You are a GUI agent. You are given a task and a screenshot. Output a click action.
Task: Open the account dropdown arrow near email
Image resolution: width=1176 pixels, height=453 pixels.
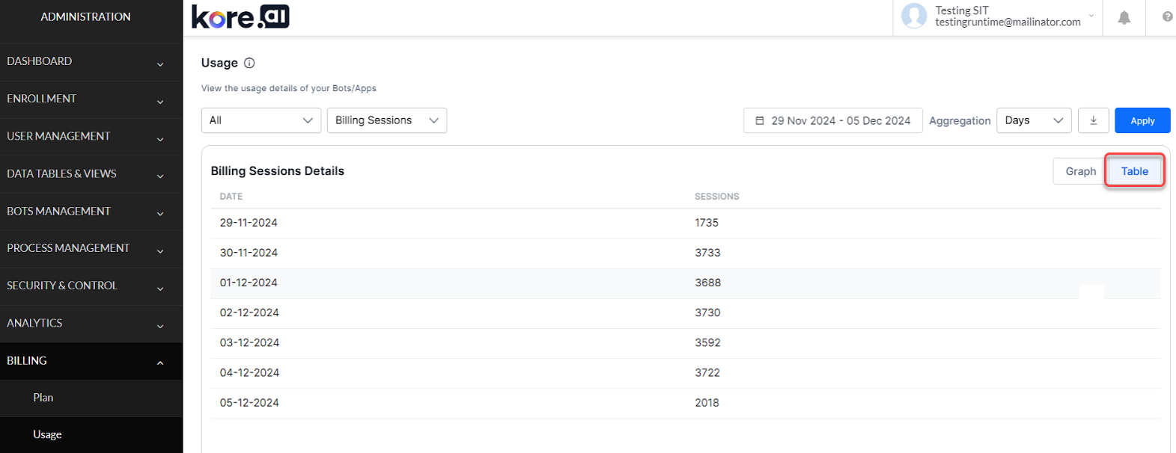(x=1091, y=16)
